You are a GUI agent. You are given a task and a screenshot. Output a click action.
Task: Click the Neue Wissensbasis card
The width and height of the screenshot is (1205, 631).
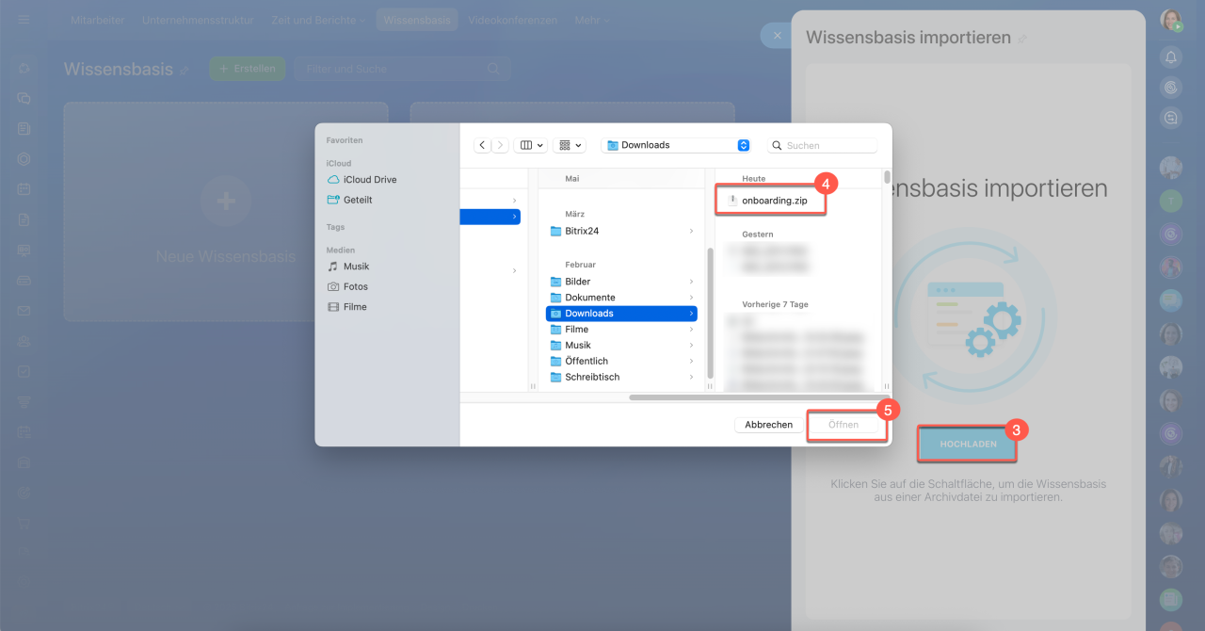tap(226, 212)
